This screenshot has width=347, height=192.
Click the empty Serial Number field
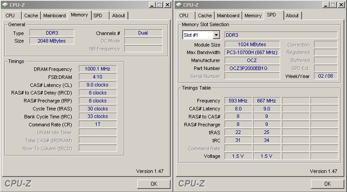click(x=252, y=76)
